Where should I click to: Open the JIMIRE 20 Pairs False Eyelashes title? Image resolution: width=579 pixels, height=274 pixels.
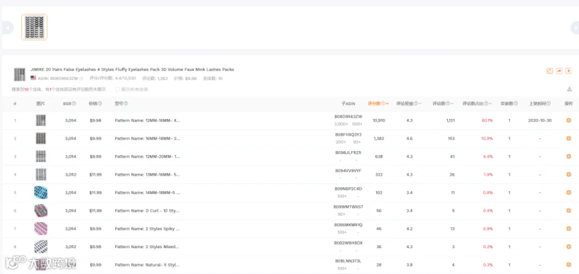(x=132, y=69)
